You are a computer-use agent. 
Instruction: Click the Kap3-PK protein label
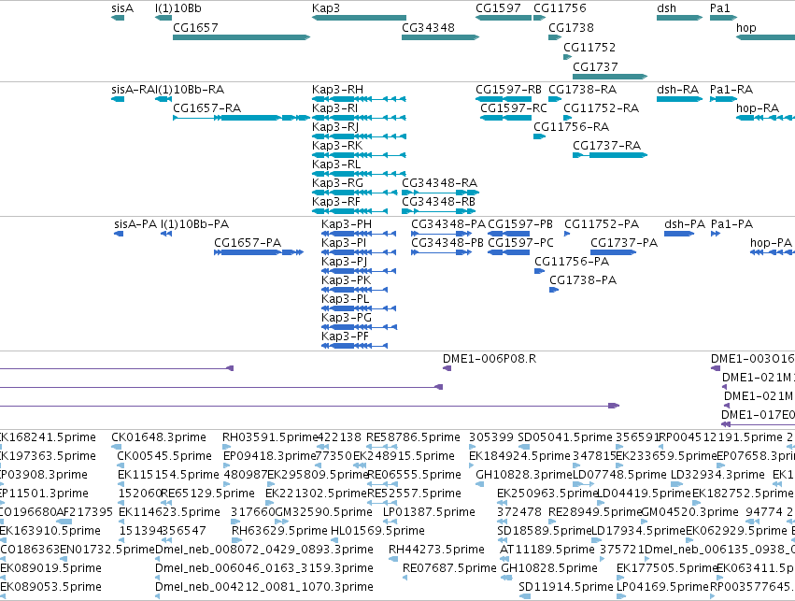point(346,280)
